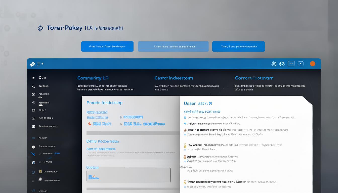Click the second round icon beside the square buttons
The width and height of the screenshot is (338, 193).
tap(282, 64)
